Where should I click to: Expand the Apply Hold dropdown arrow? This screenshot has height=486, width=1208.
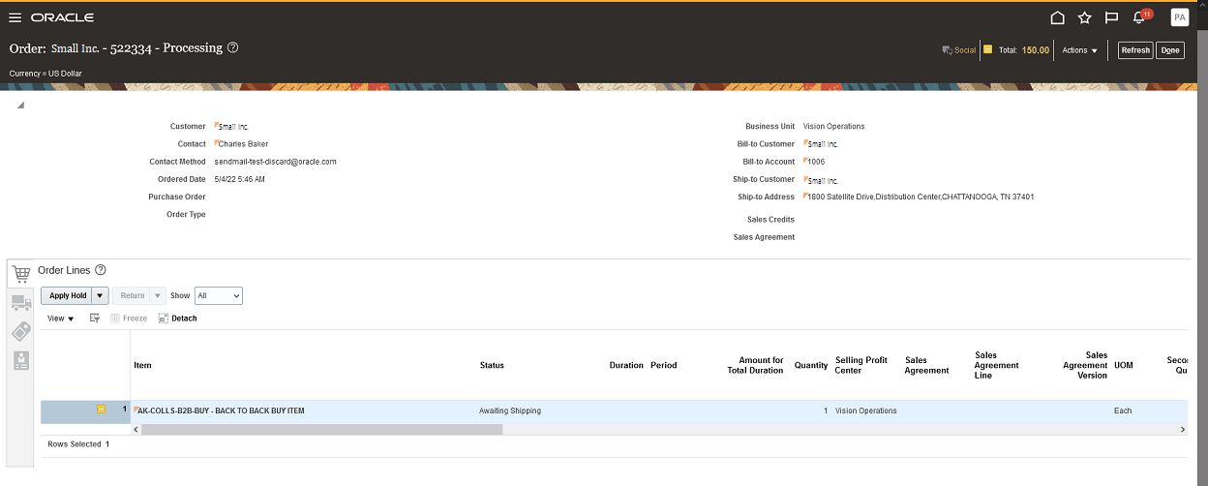101,295
